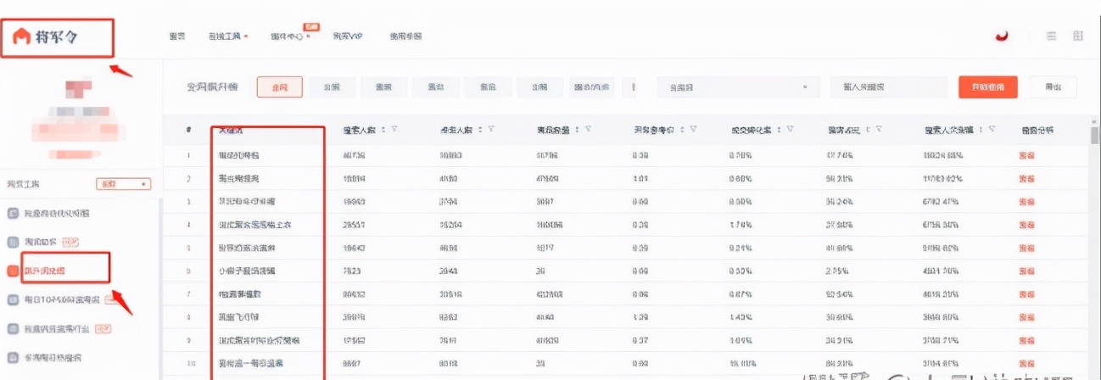Open the leftmost item in the top navigation

(x=177, y=36)
